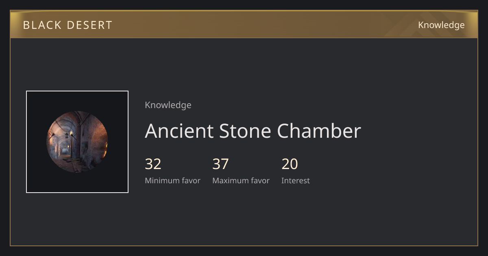Click the word Stone in title
The width and height of the screenshot is (488, 256).
pos(245,131)
